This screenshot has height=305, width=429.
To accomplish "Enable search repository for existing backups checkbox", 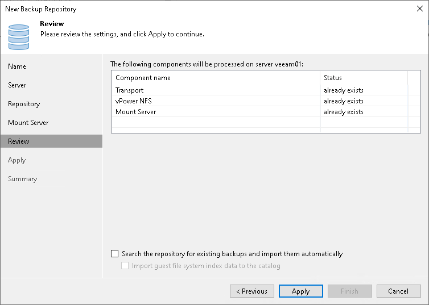I will point(115,254).
